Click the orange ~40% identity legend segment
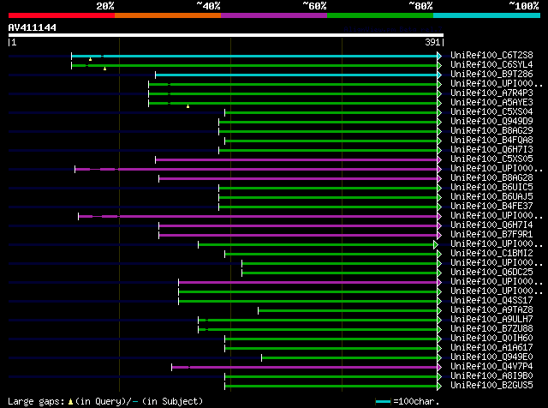This screenshot has height=408, width=548. (168, 15)
